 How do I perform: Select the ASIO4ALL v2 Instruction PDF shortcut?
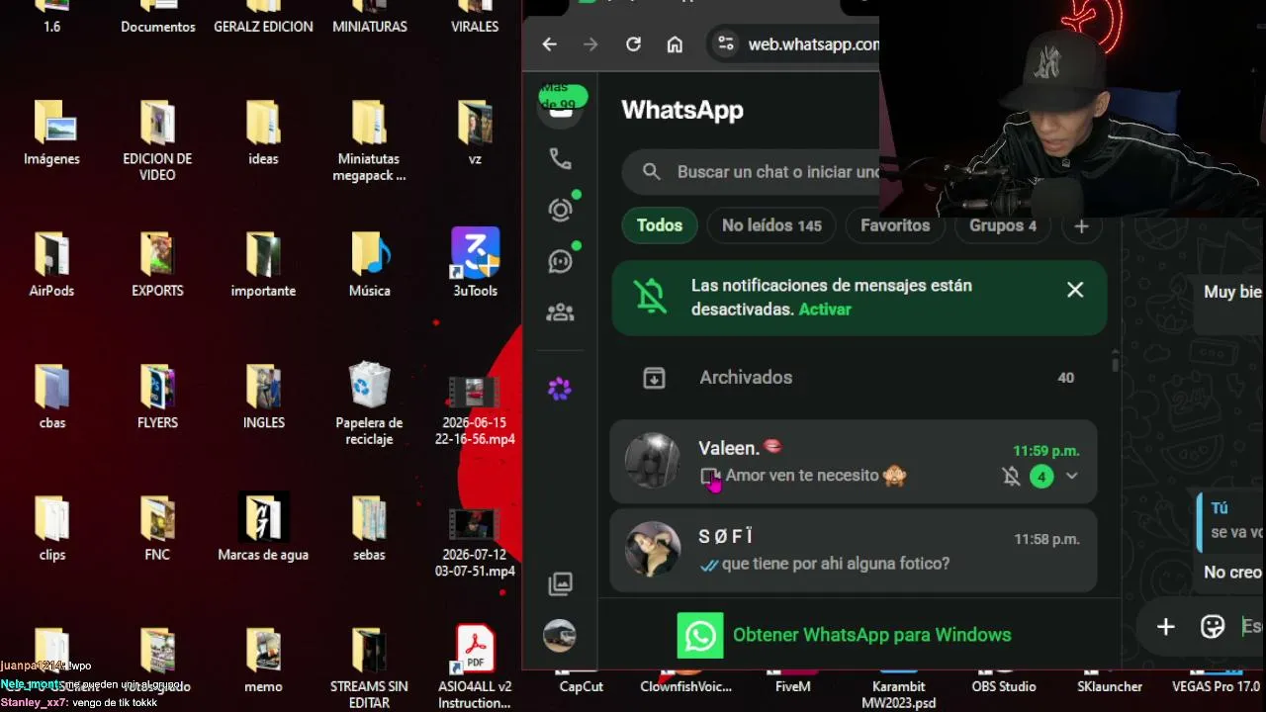point(475,667)
